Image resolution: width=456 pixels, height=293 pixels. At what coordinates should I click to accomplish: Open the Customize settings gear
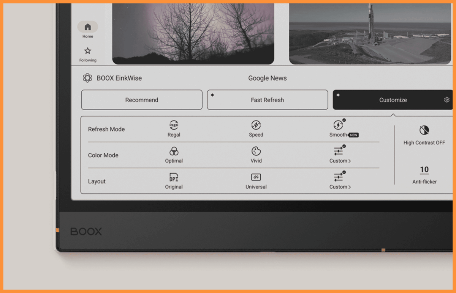[446, 99]
